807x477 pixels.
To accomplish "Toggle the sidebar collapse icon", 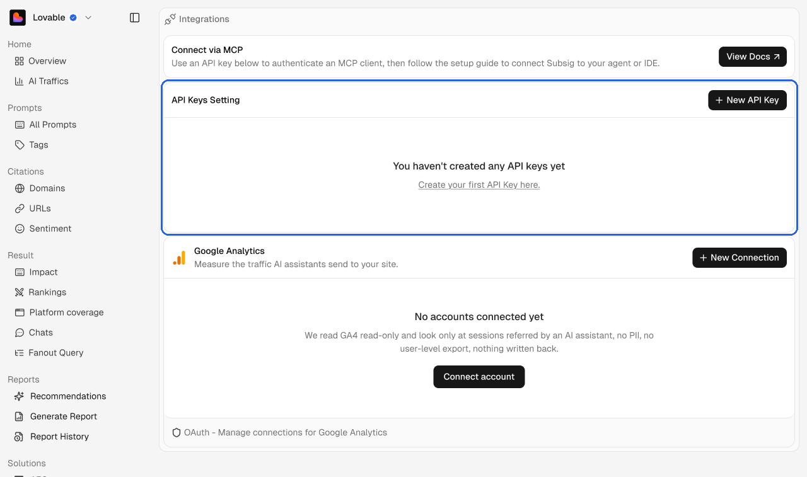I will tap(134, 18).
